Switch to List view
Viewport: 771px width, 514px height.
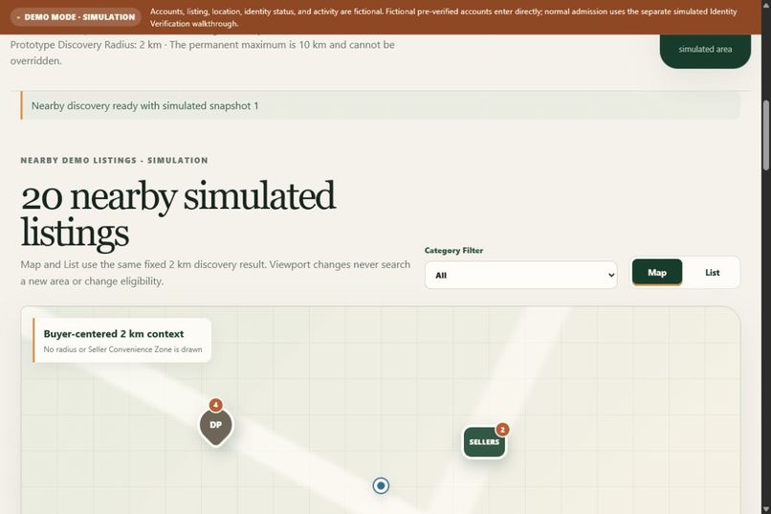712,272
